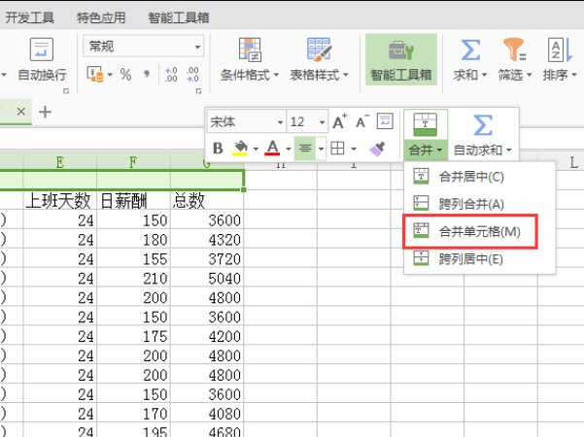Click the Sum sigma icon in ribbon

470,50
